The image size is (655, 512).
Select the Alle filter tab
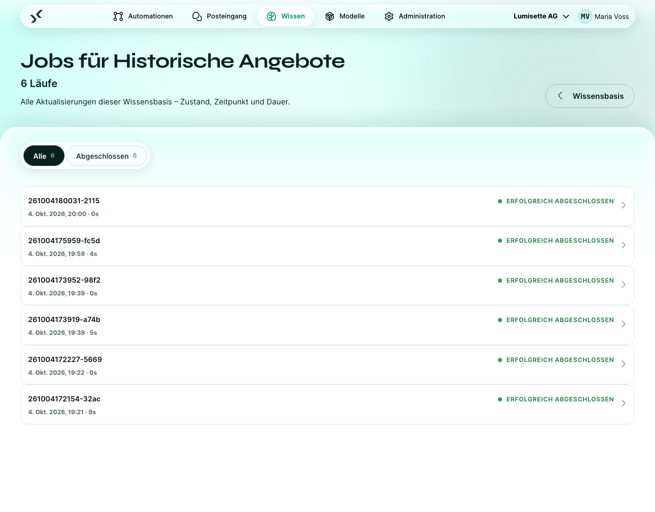(x=44, y=156)
